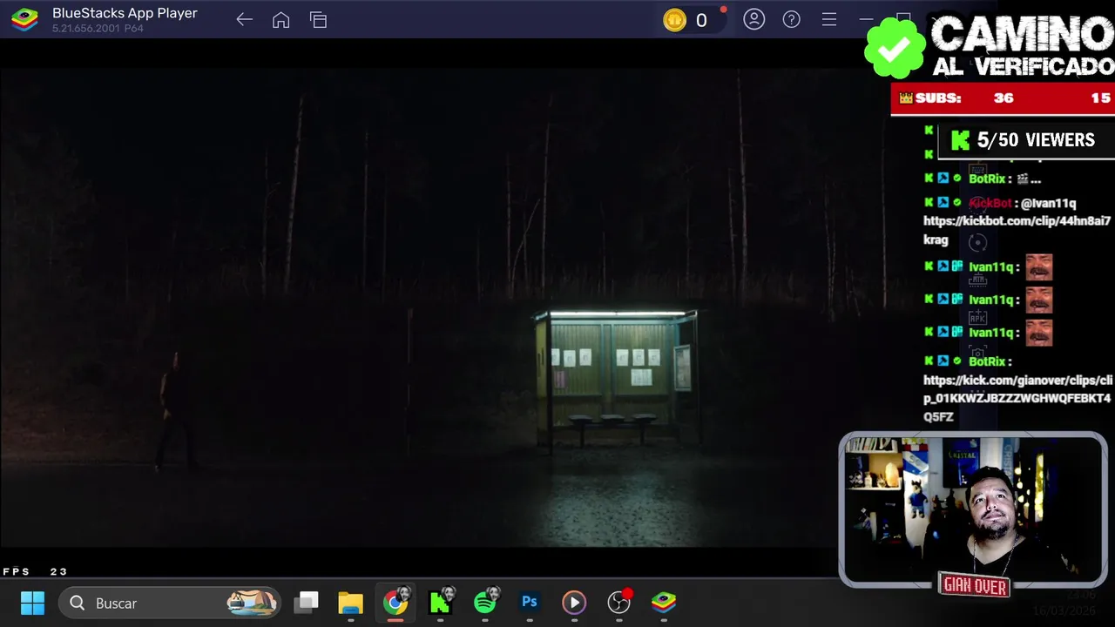Click the @Ivan11q mention in chat
Image resolution: width=1115 pixels, height=627 pixels.
pyautogui.click(x=1048, y=203)
